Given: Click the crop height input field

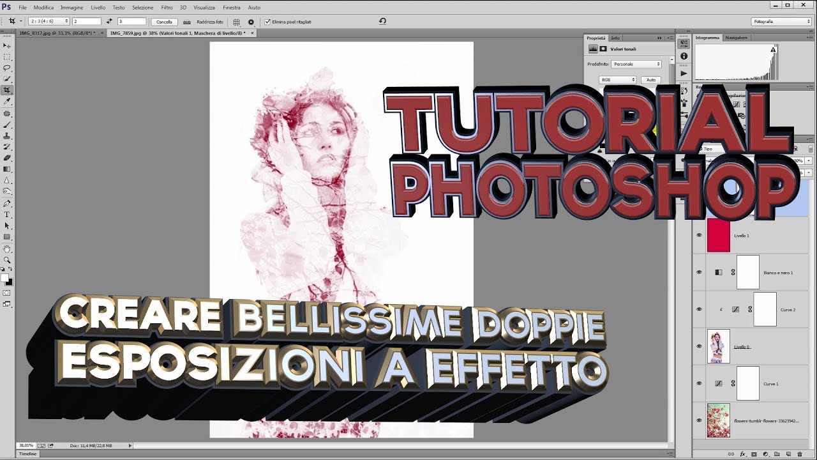Looking at the screenshot, I should [131, 21].
